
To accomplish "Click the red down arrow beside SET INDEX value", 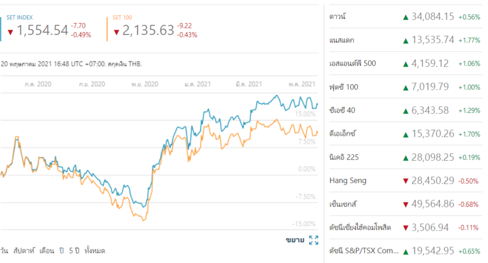I will tap(10, 32).
